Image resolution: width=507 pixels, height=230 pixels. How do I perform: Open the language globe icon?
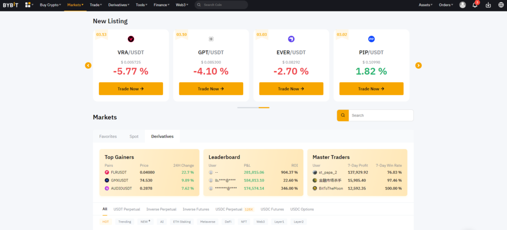click(x=501, y=5)
